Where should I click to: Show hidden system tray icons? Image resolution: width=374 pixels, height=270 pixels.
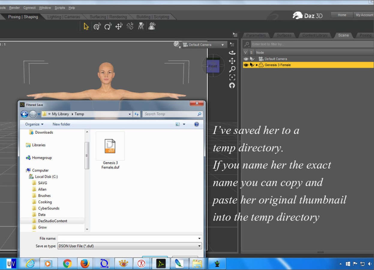point(340,264)
